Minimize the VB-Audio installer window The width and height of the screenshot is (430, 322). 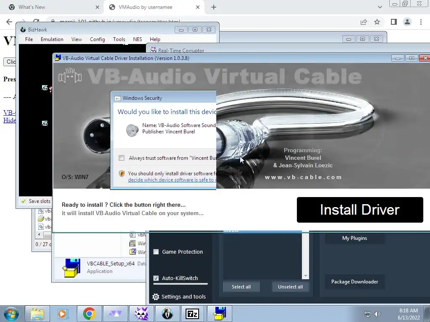[x=398, y=58]
